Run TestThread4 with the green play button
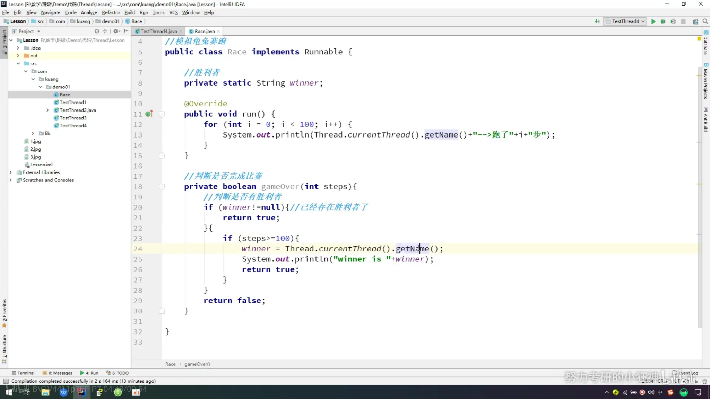710x399 pixels. coord(653,21)
